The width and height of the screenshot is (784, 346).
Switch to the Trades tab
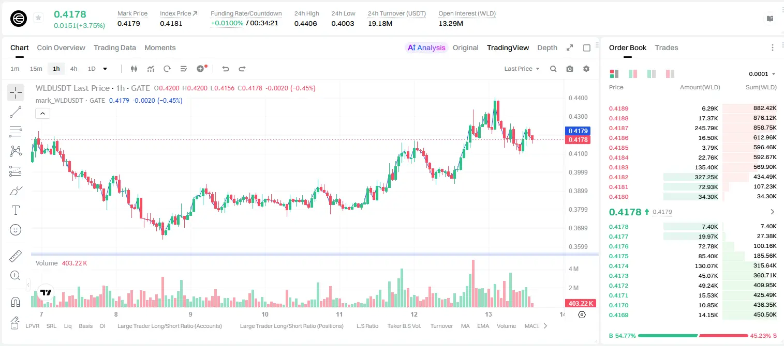tap(667, 48)
